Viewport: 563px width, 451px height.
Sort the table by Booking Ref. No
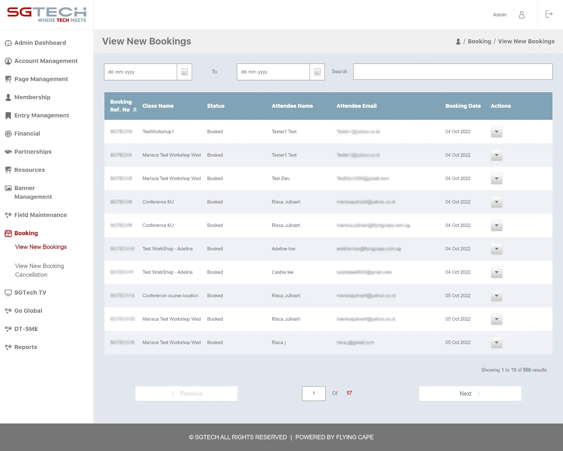(135, 110)
